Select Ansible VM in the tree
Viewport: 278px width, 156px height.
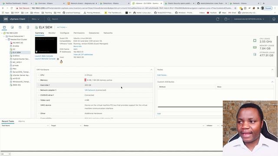[16, 46]
